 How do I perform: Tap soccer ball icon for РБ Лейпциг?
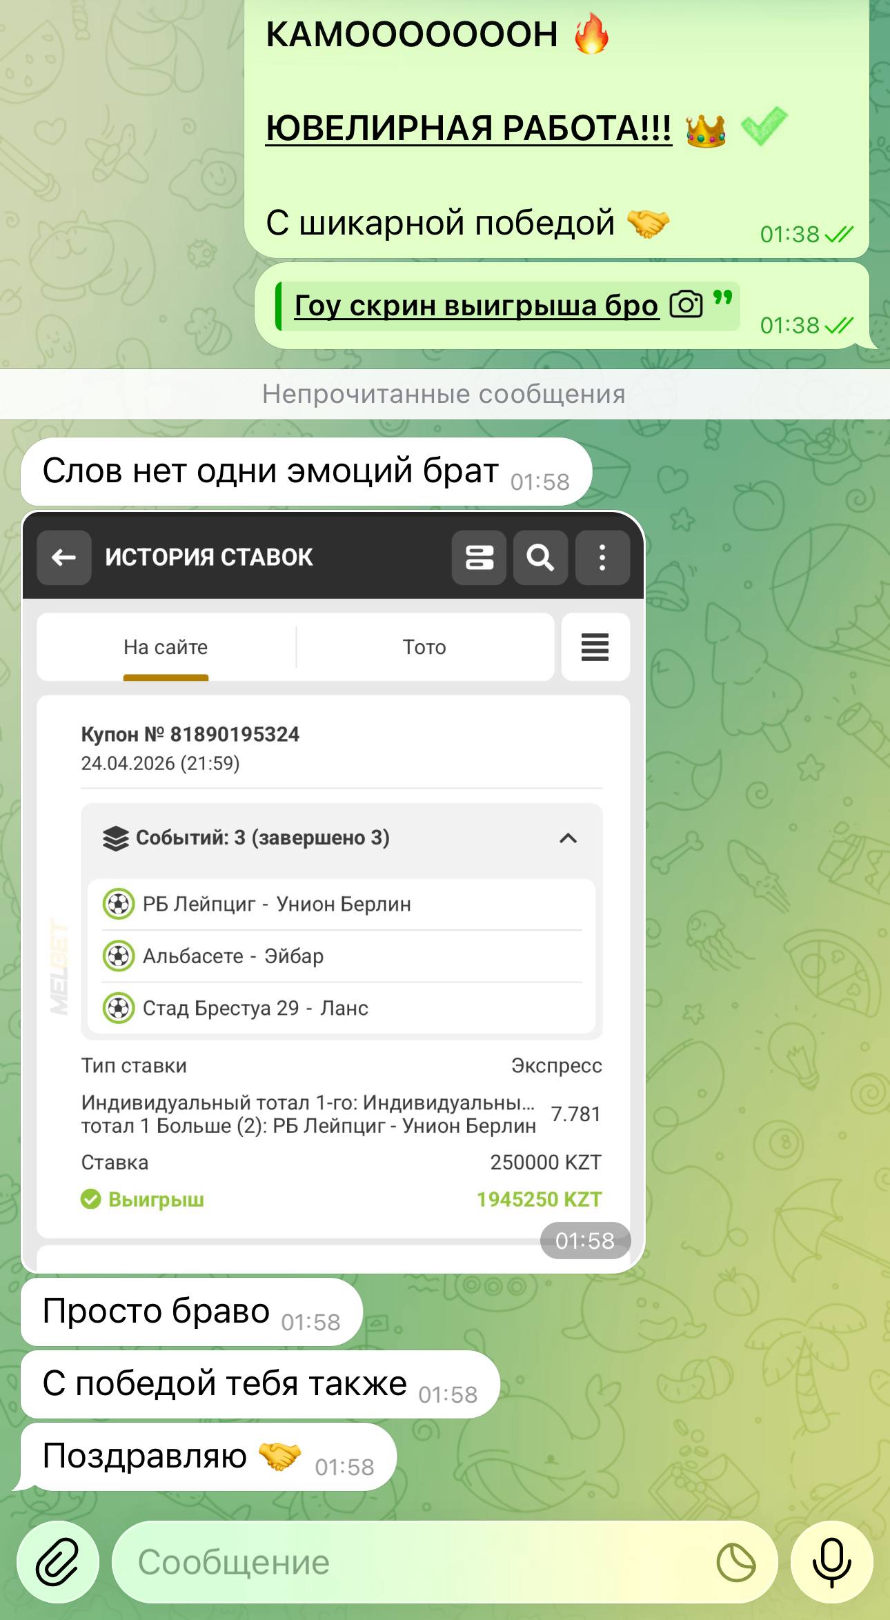(118, 904)
